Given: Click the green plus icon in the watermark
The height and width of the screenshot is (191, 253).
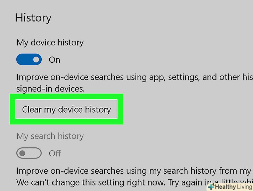Looking at the screenshot, I should (x=211, y=186).
